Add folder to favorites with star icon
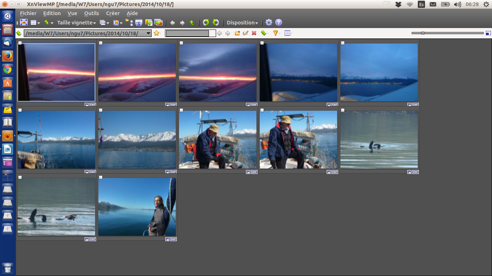This screenshot has width=492, height=276. click(156, 33)
